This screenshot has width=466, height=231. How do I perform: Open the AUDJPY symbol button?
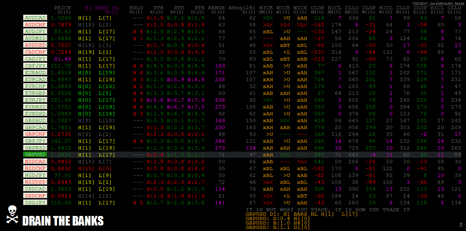[35, 31]
